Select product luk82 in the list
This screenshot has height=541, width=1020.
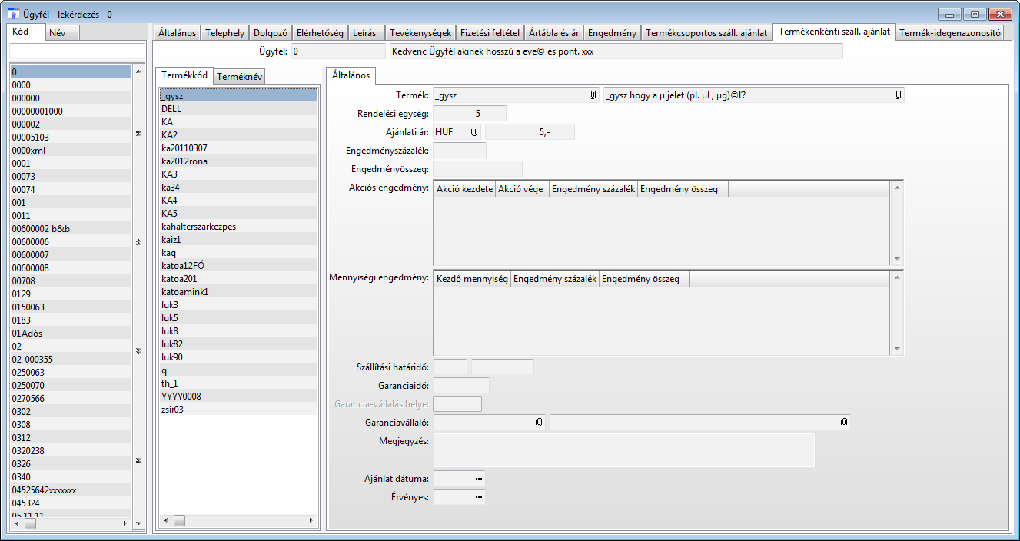[238, 344]
